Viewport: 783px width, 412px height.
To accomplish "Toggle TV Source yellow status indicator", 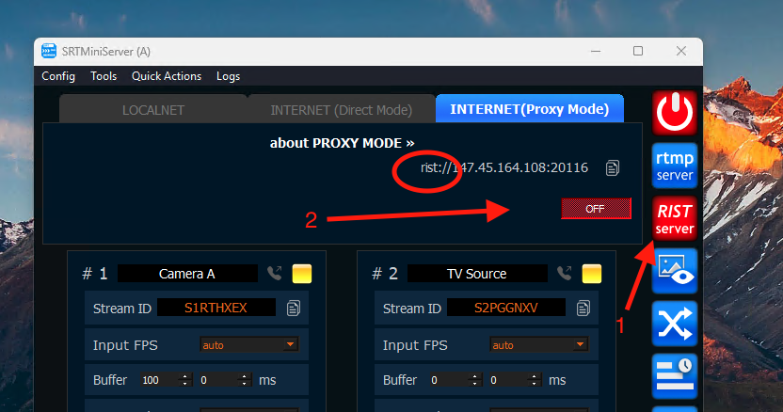I will pyautogui.click(x=591, y=274).
